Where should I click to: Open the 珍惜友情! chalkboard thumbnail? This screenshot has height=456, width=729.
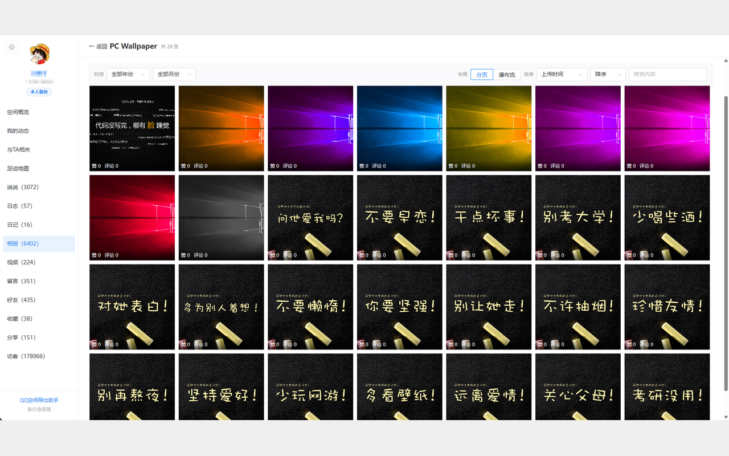[667, 307]
